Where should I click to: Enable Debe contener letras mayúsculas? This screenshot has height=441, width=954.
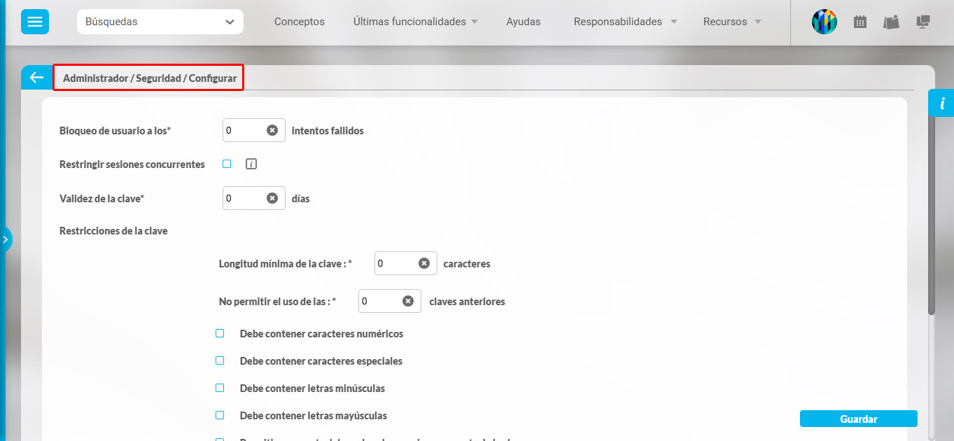[220, 415]
